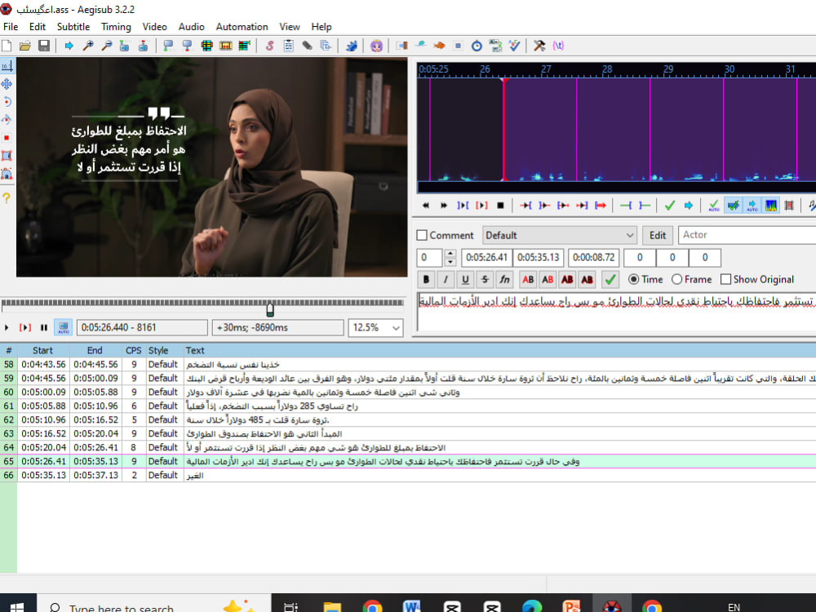Select the Time radio button
The height and width of the screenshot is (612, 816).
tap(633, 279)
